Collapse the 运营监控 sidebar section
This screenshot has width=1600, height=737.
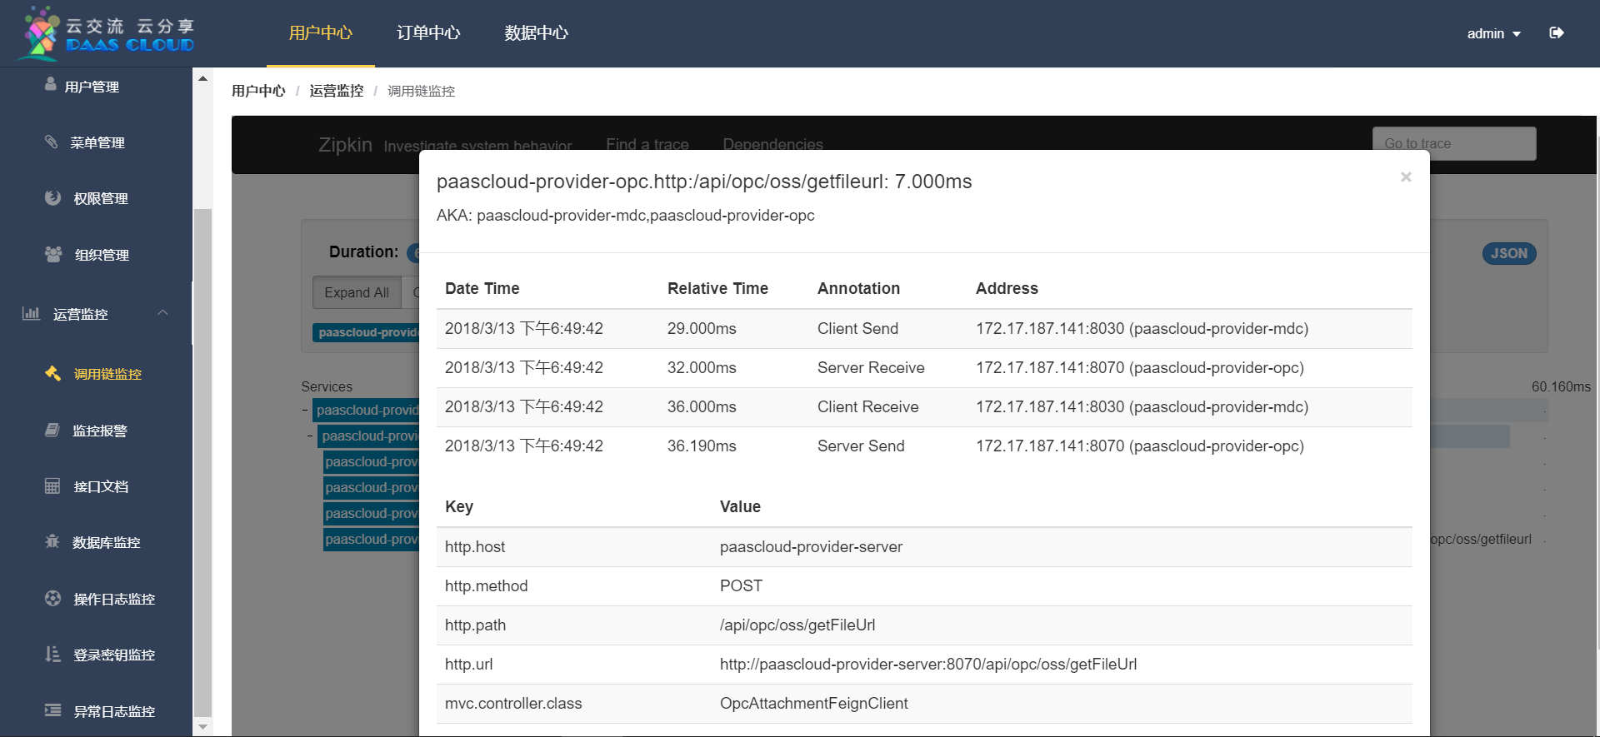point(162,312)
